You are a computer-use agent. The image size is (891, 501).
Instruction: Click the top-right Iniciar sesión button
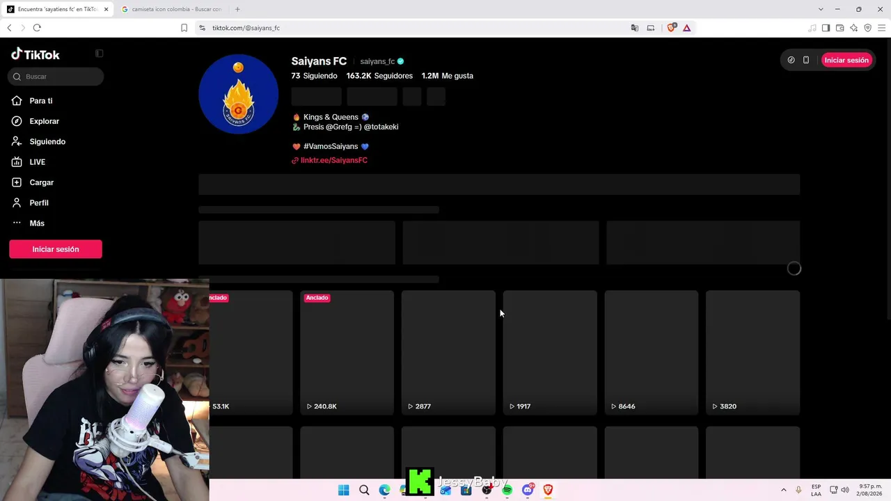(x=846, y=61)
